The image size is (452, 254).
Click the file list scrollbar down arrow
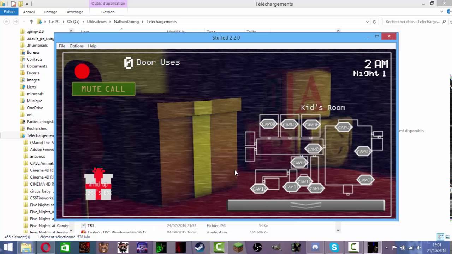pos(338,230)
